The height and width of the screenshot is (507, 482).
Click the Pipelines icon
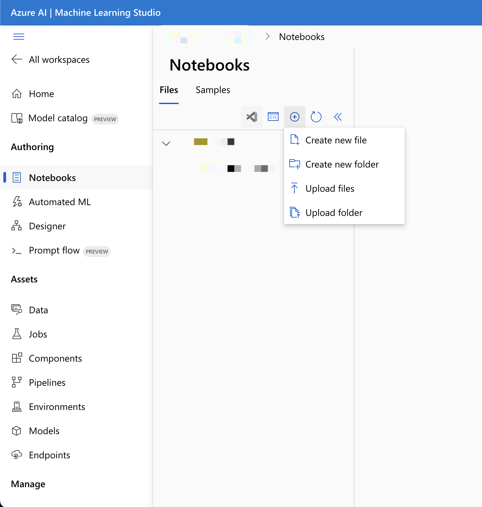tap(17, 382)
